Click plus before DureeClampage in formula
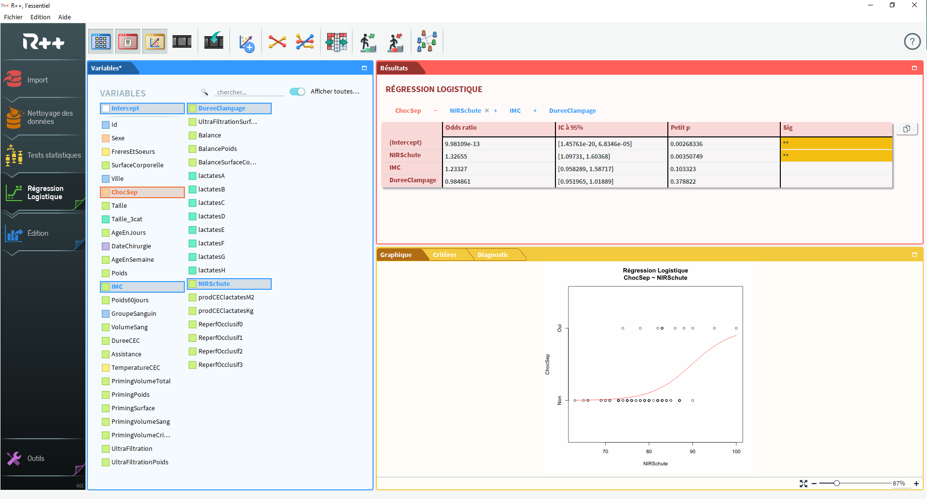The width and height of the screenshot is (927, 499). tap(535, 110)
